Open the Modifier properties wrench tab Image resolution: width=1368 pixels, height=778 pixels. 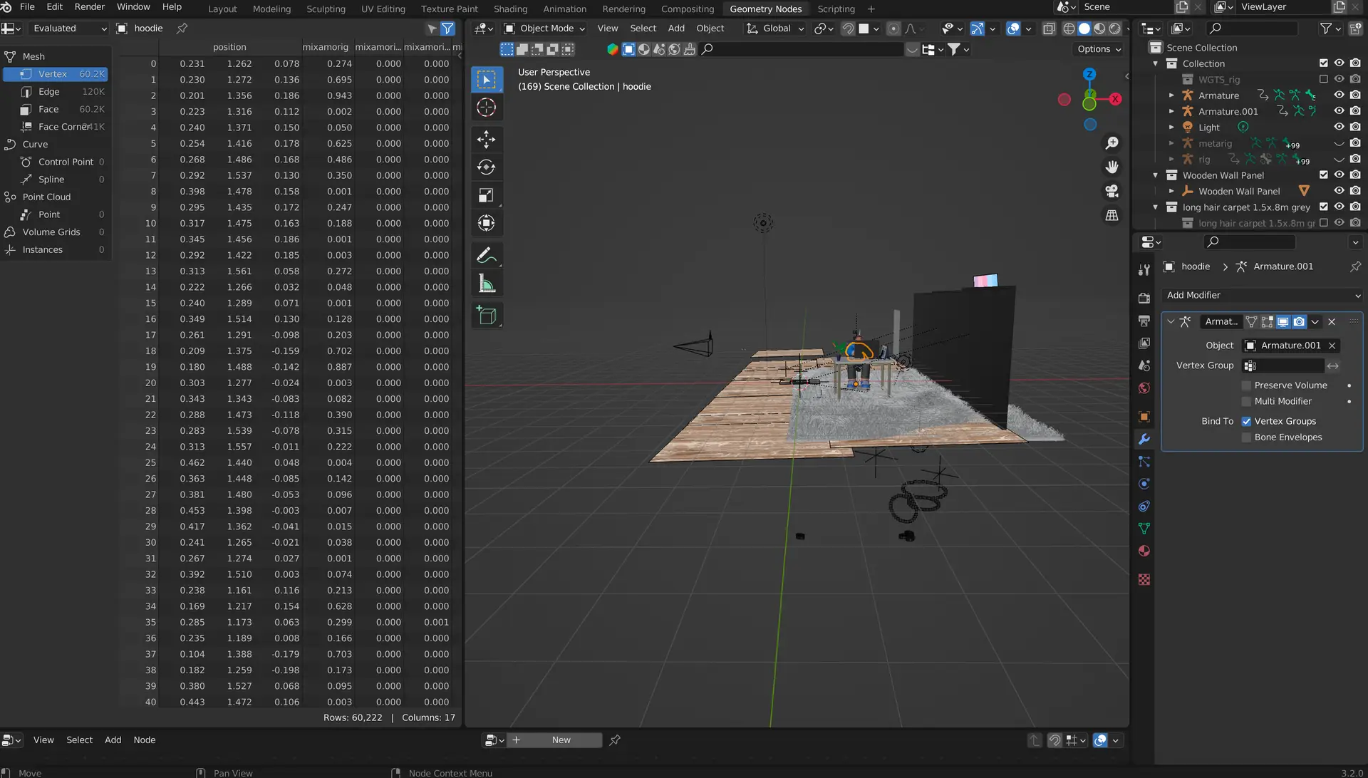(x=1144, y=439)
